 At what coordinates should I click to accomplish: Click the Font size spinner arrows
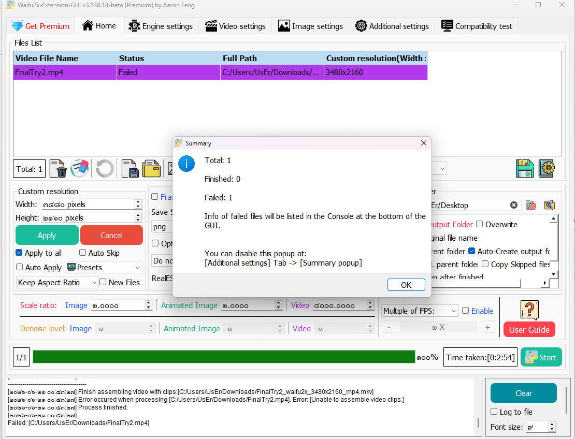point(552,427)
